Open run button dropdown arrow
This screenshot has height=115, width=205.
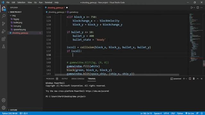194,8
